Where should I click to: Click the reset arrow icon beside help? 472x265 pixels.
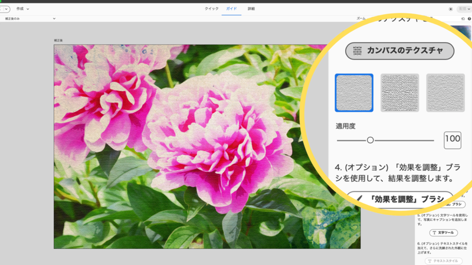click(x=463, y=19)
